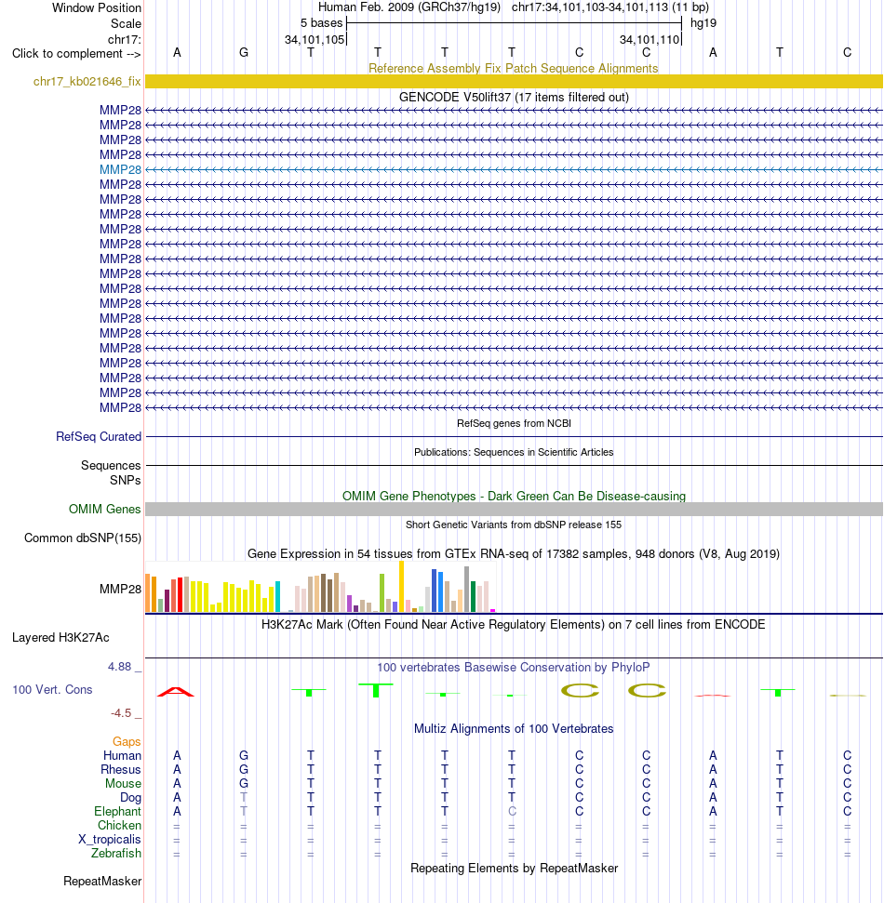
Task: Open 'Short Genetic Variants from dbSNP release 155'
Action: point(514,525)
